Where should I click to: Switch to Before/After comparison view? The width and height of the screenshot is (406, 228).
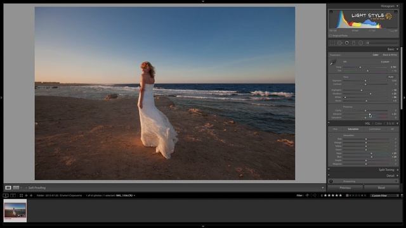click(x=16, y=187)
